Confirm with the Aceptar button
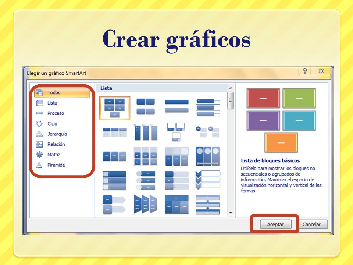353x265 pixels. coord(275,224)
